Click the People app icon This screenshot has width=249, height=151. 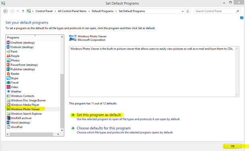point(8,56)
